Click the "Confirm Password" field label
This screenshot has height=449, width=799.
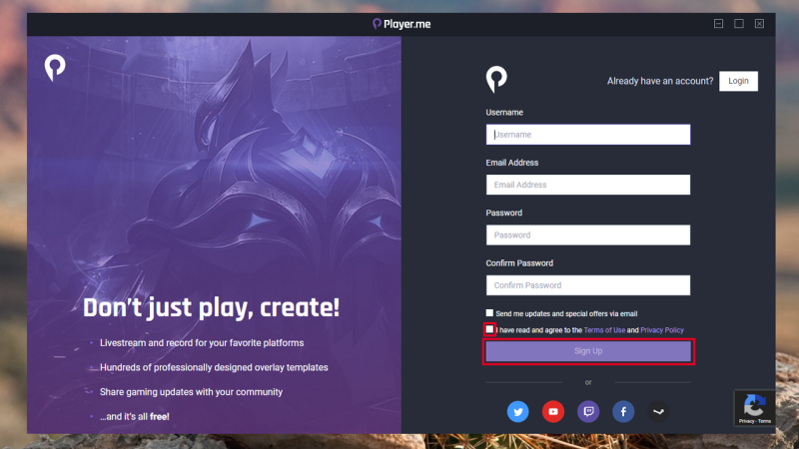tap(519, 263)
